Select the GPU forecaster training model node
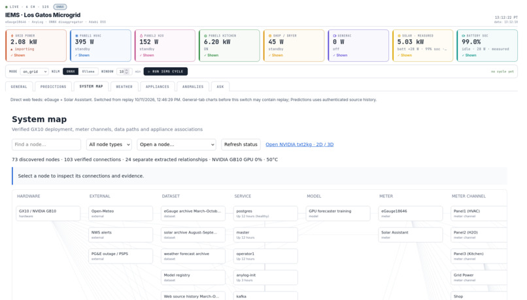The height and width of the screenshot is (300, 527). [338, 213]
